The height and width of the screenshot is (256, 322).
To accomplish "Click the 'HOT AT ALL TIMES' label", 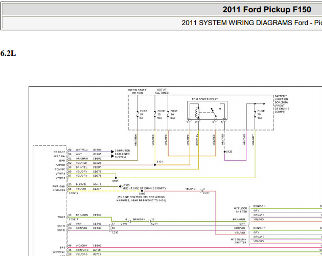I will pos(162,91).
